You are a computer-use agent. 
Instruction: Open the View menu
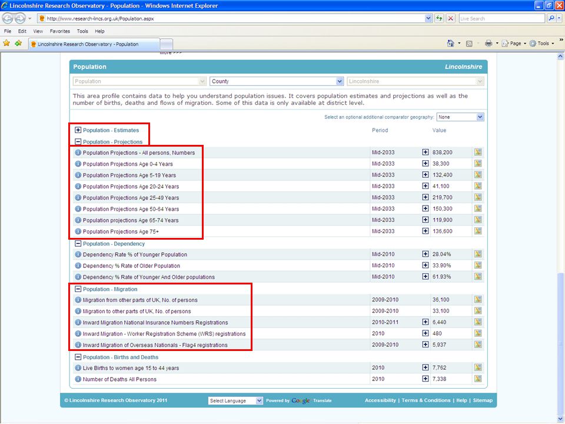38,31
